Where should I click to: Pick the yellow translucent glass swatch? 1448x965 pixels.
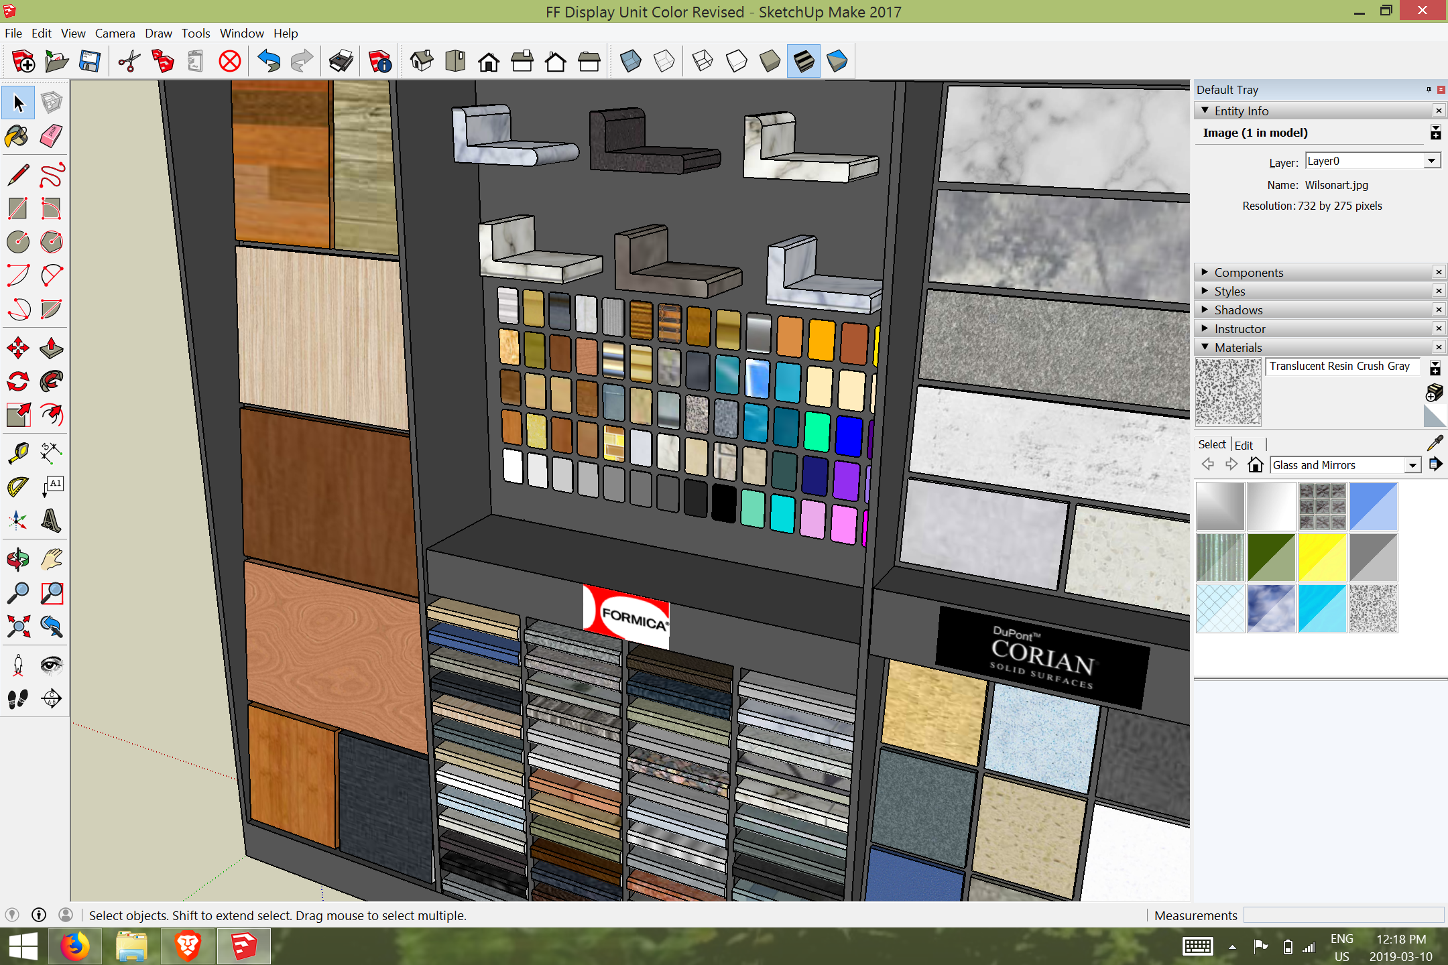pos(1322,558)
